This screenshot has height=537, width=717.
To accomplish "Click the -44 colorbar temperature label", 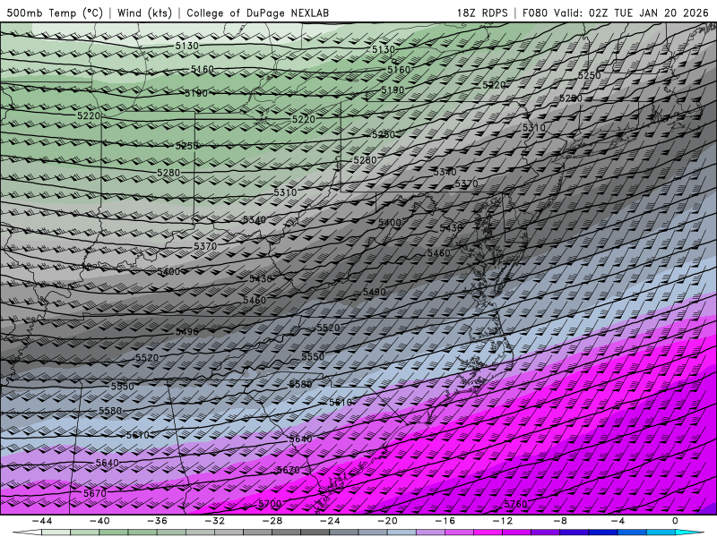I will pos(41,521).
